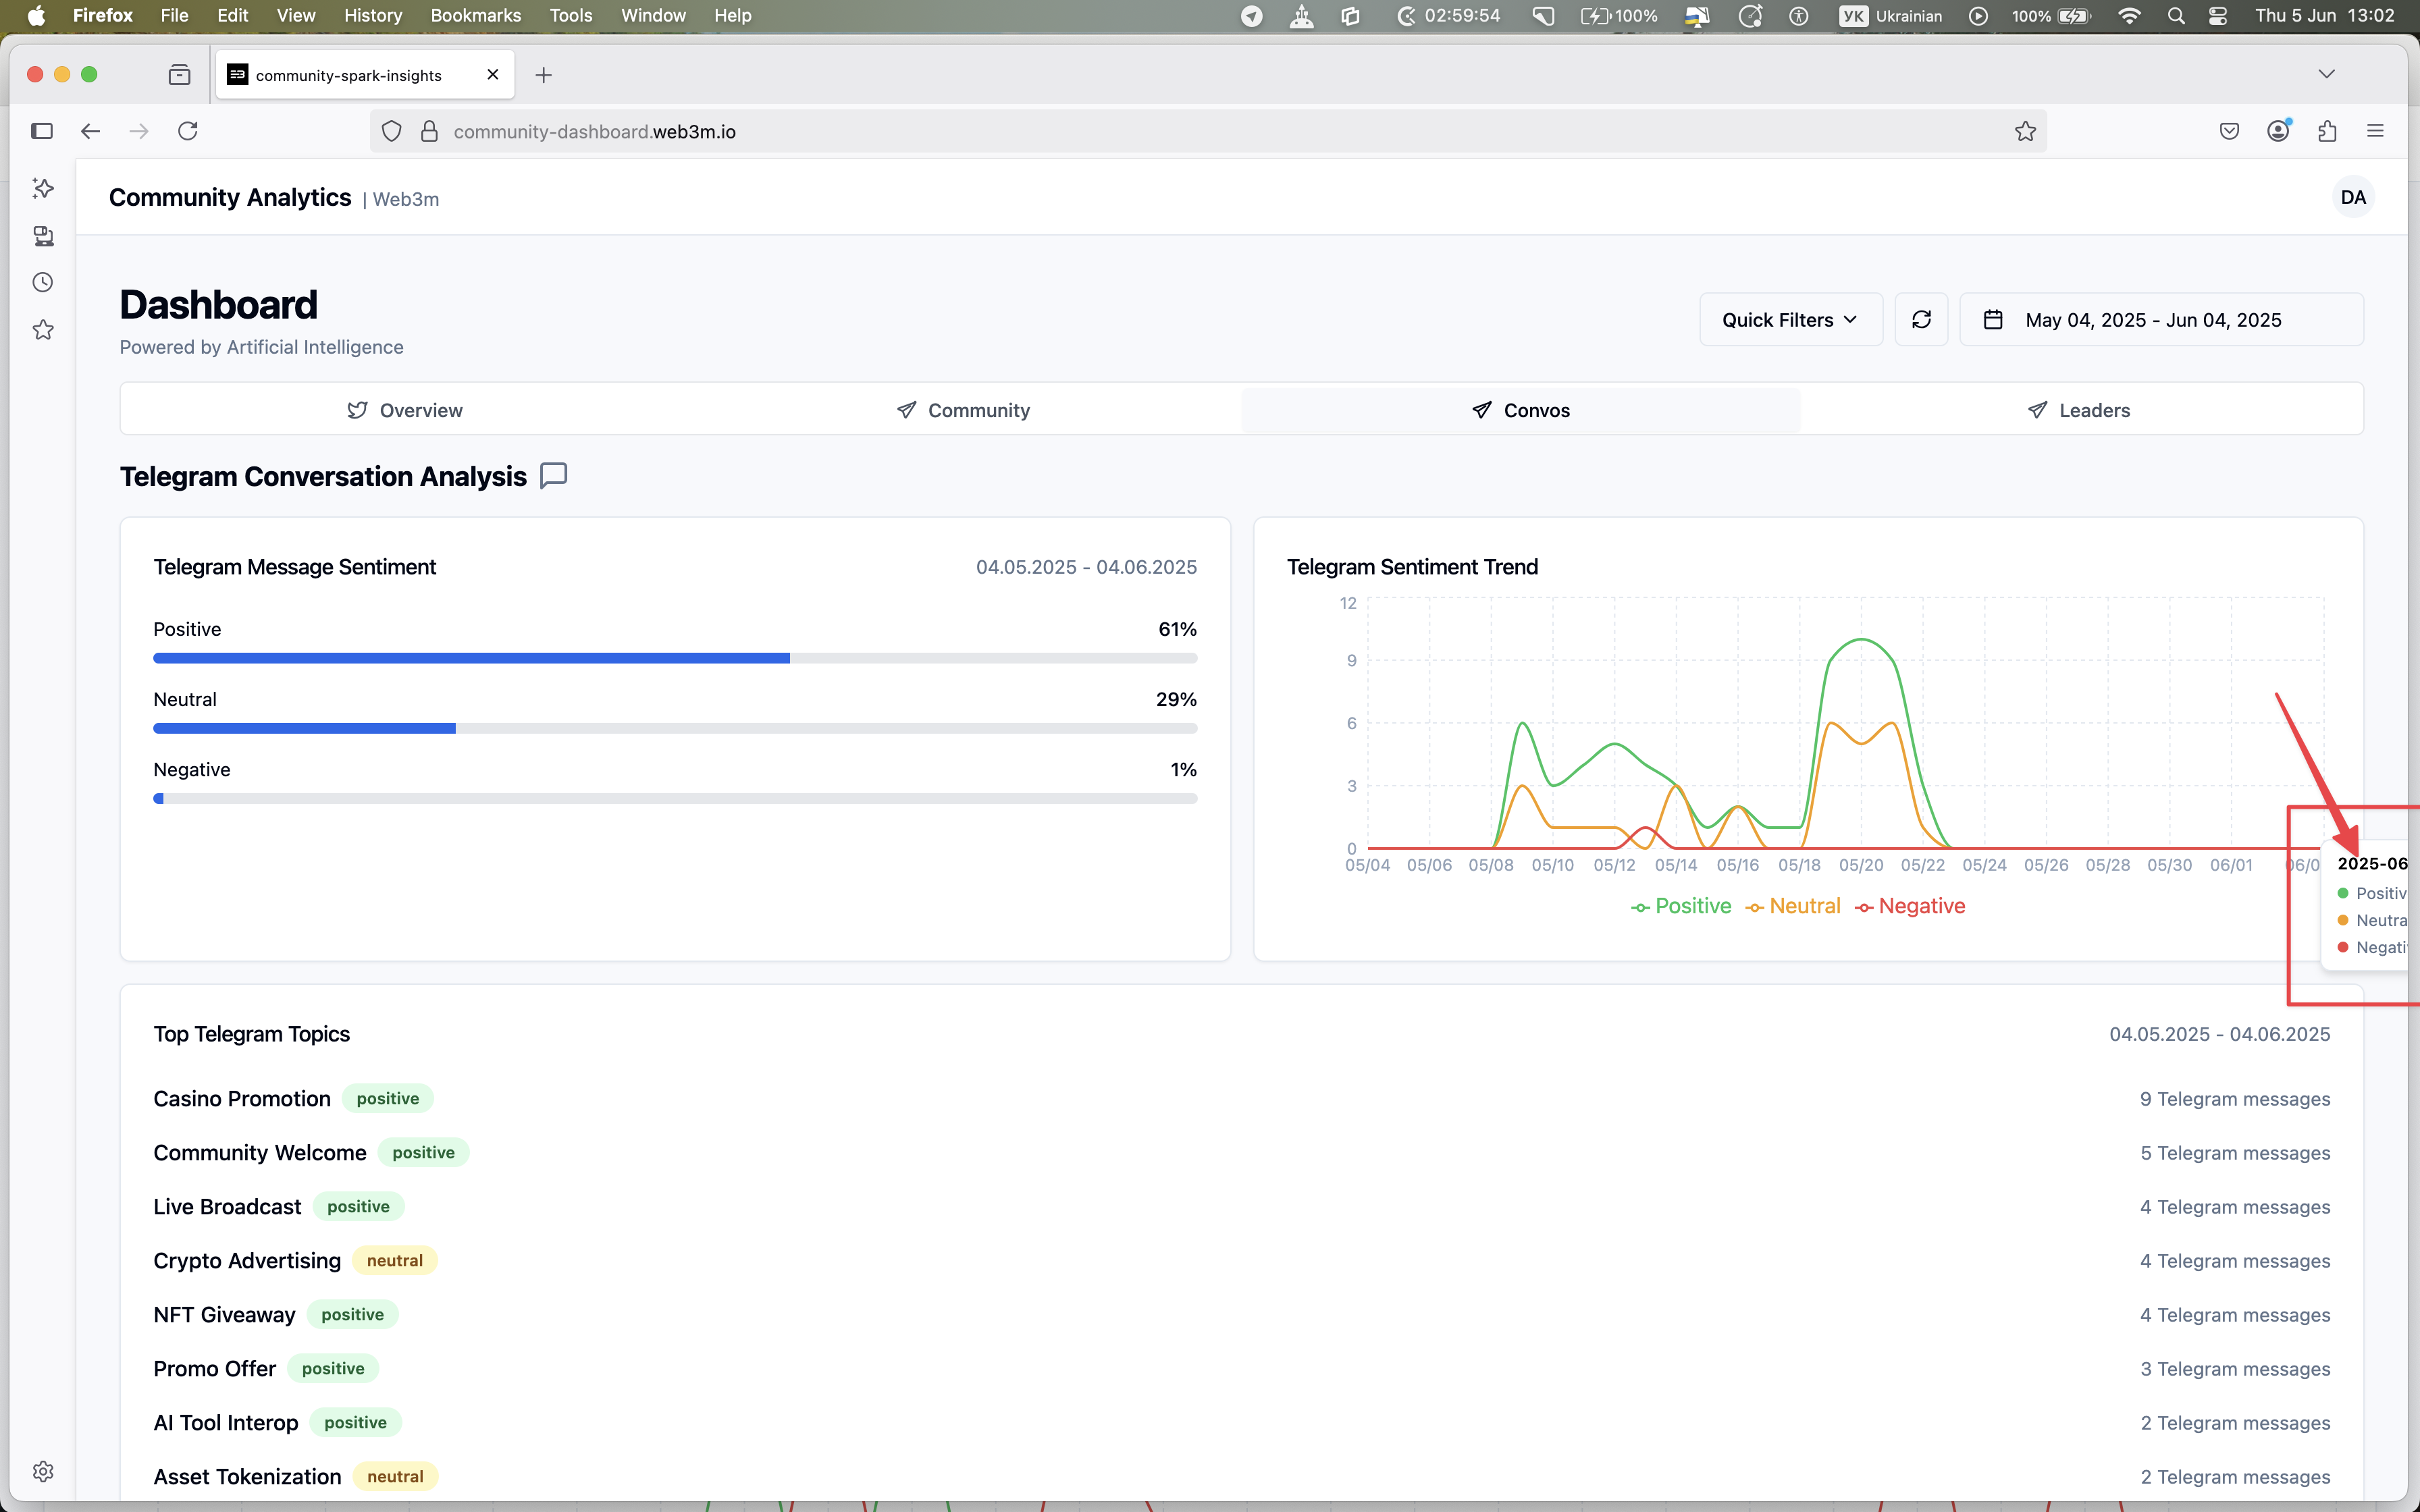
Task: Open the Firefox extensions puzzle icon
Action: 2327,132
